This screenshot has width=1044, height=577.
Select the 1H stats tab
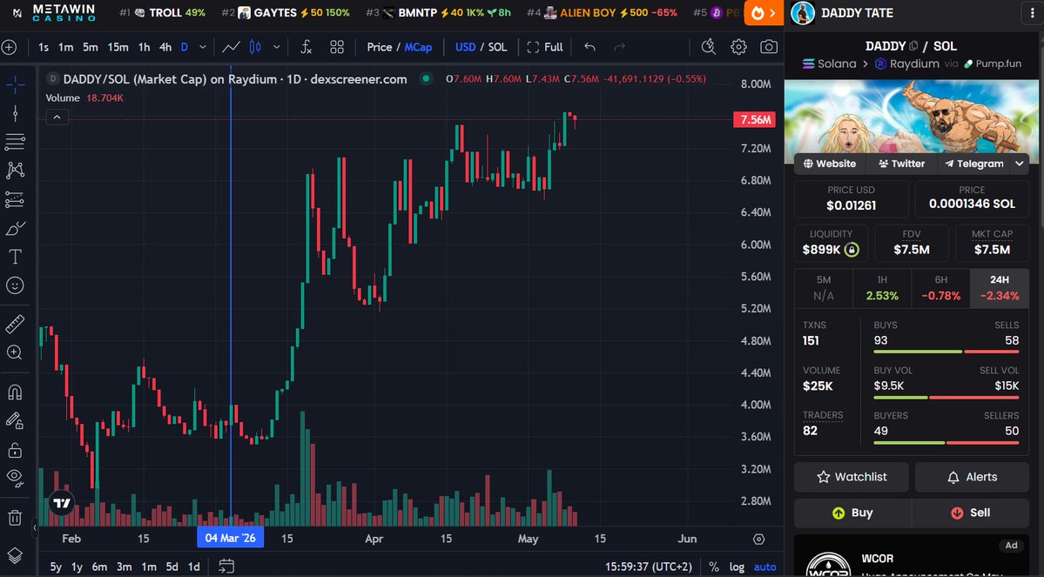coord(882,288)
